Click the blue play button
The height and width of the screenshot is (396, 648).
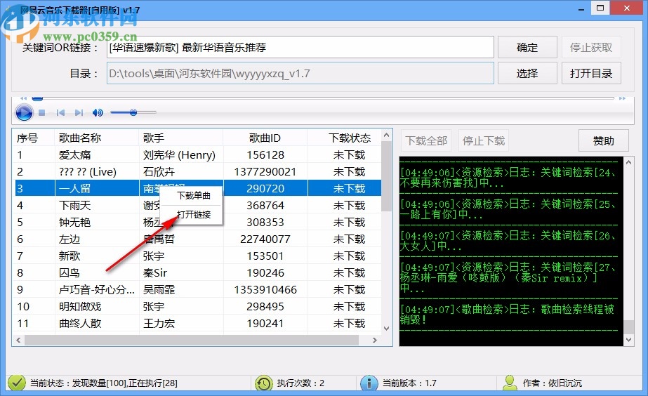(24, 112)
